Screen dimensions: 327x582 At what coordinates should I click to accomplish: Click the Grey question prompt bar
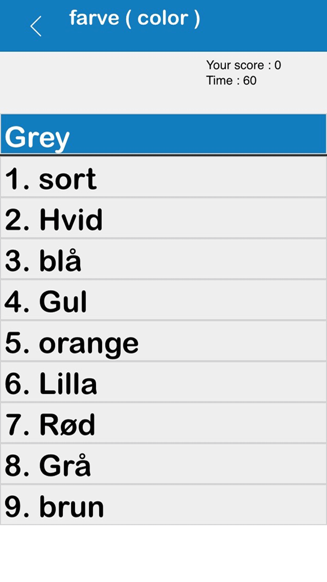(x=163, y=134)
